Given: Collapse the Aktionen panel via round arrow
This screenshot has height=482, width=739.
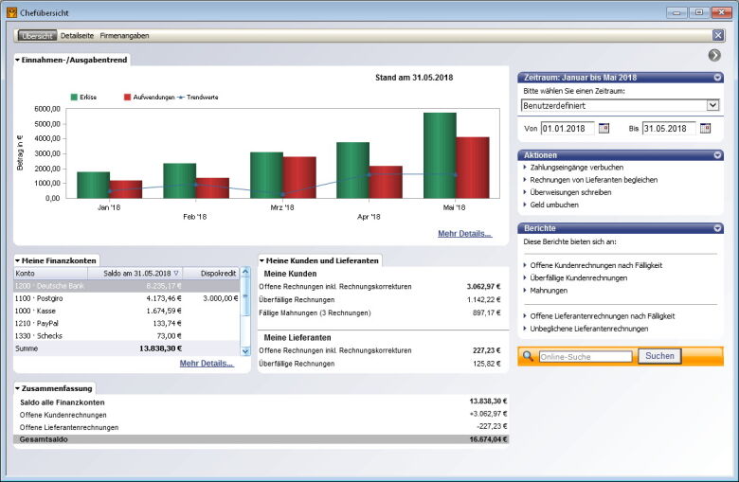Looking at the screenshot, I should [718, 154].
